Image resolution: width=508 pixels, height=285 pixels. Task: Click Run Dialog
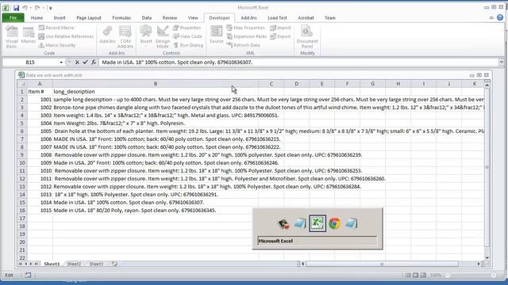pyautogui.click(x=188, y=45)
